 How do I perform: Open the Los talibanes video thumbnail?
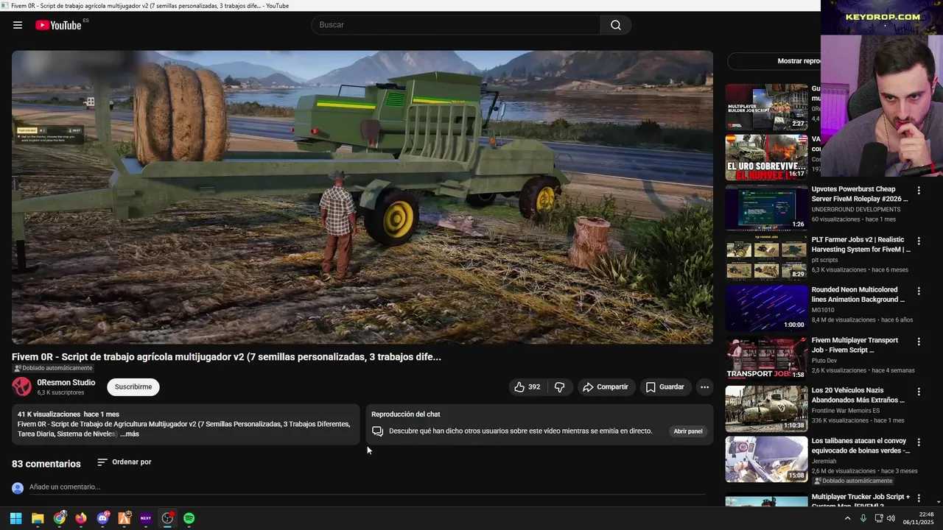pos(767,459)
